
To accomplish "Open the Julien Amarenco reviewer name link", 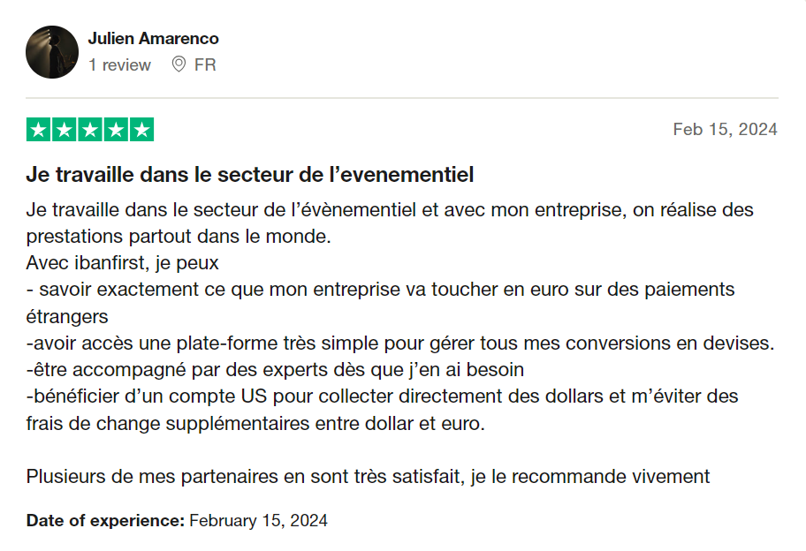I will 153,39.
